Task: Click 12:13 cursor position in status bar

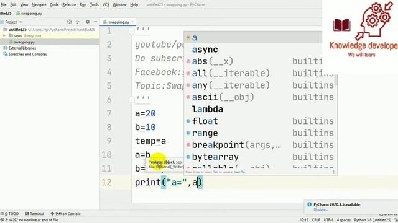Action: 304,220
